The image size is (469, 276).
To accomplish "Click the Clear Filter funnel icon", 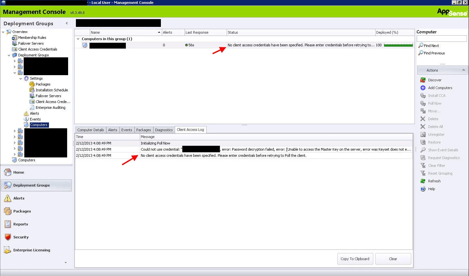I will tap(423, 166).
